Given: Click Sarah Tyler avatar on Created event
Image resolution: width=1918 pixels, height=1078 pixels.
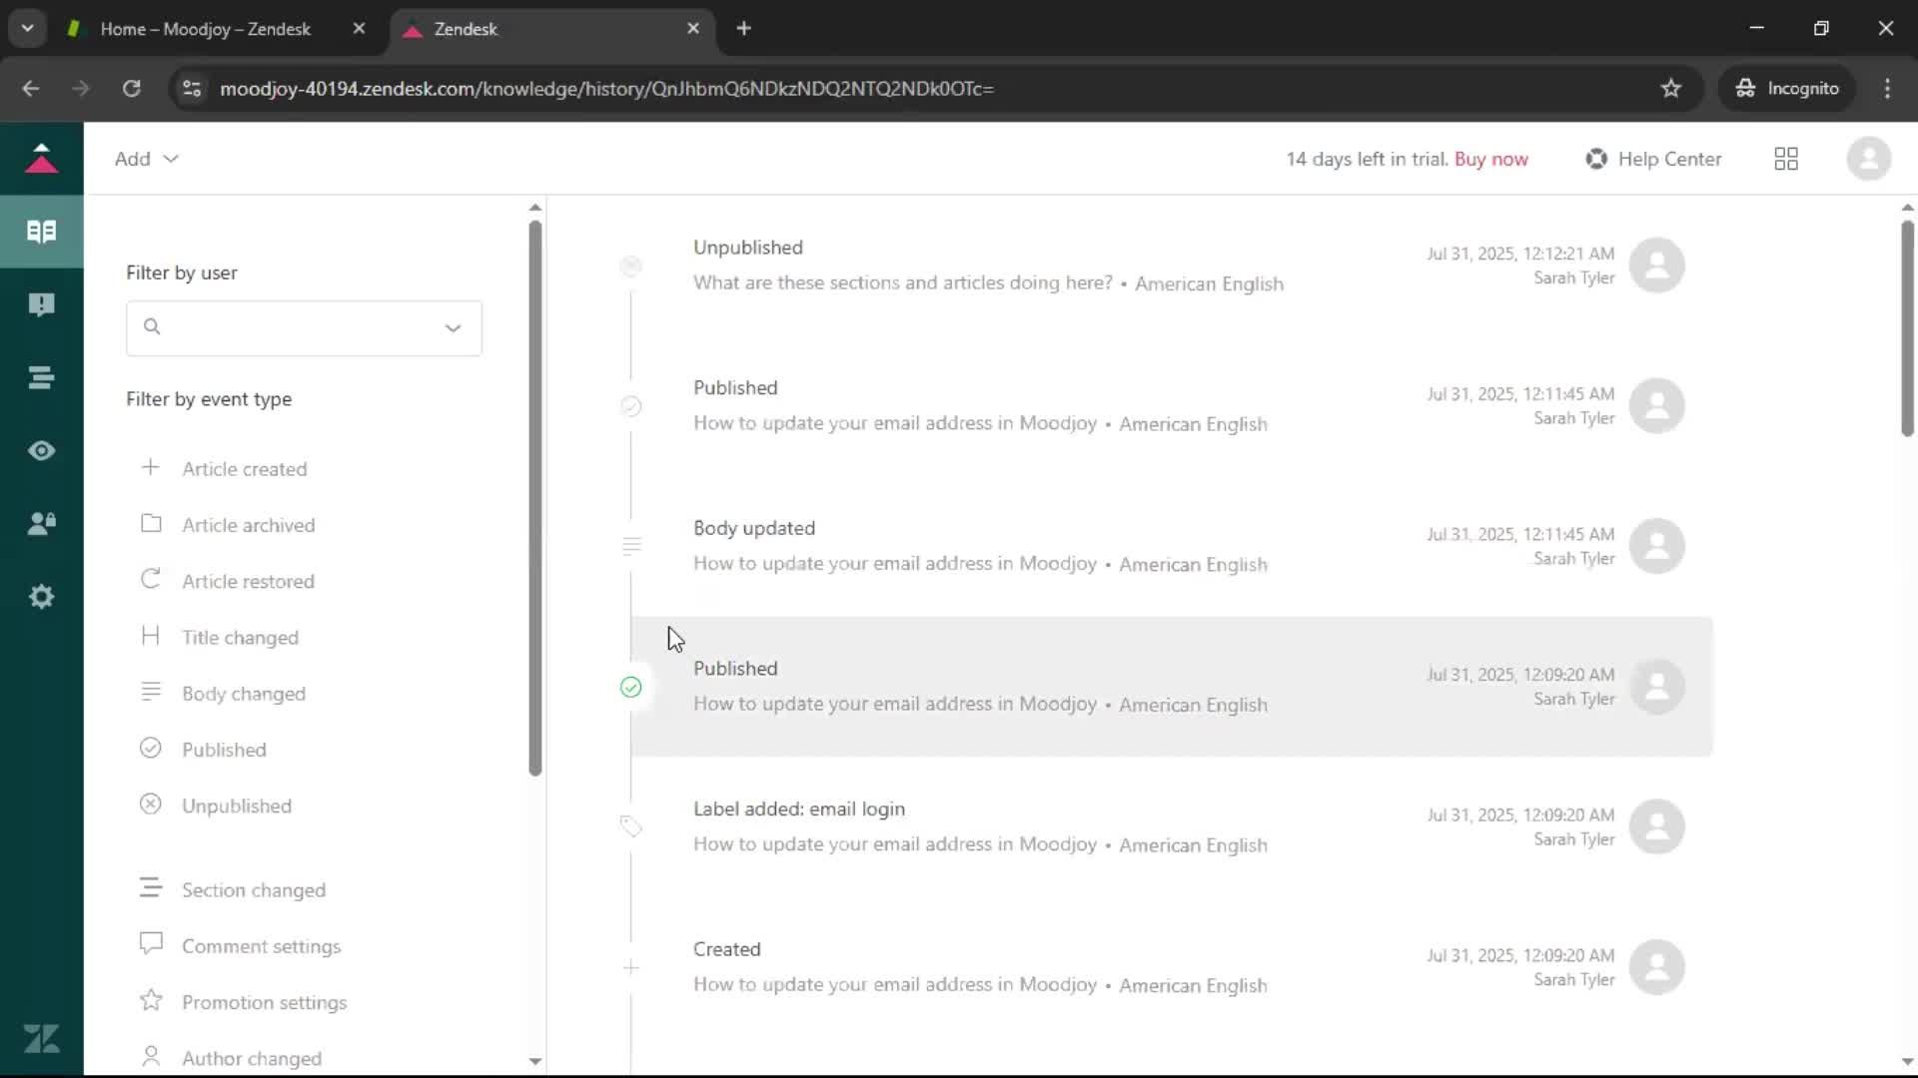Looking at the screenshot, I should (1657, 967).
